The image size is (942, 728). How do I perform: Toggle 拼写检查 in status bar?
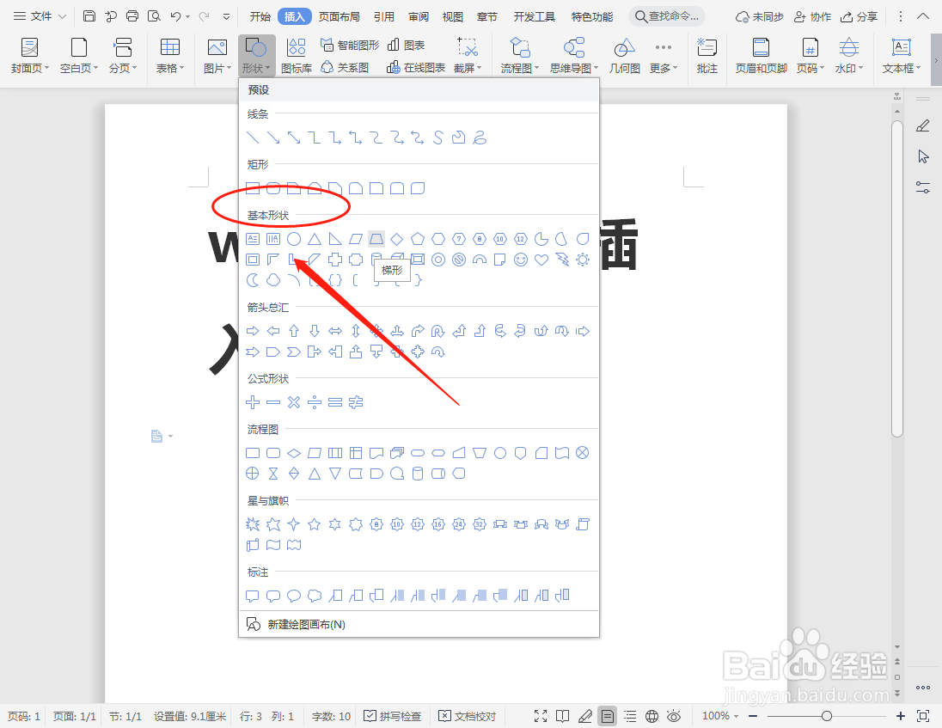click(x=393, y=716)
